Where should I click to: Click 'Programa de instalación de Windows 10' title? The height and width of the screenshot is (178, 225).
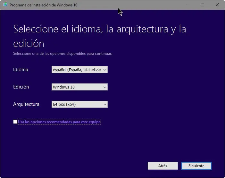44,5
